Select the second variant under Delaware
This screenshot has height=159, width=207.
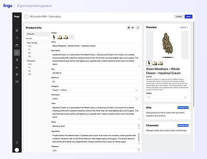pos(29,67)
